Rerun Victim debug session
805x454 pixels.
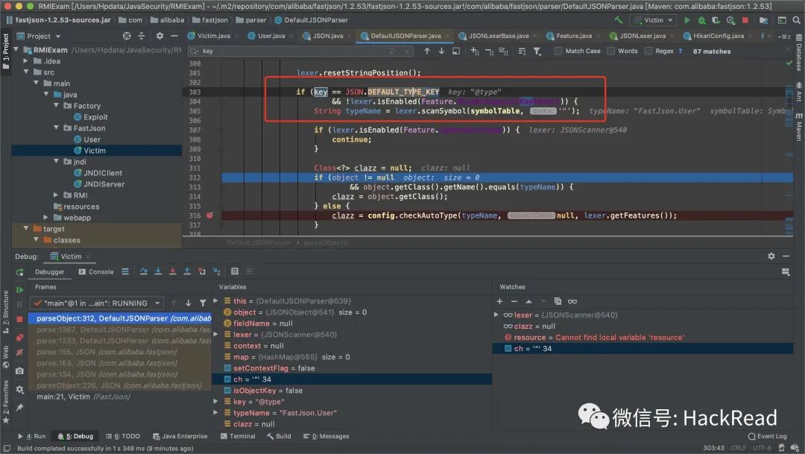(x=19, y=272)
